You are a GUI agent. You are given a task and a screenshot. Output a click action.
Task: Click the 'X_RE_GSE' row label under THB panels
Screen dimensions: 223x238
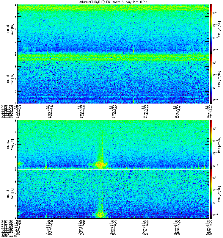[x=7, y=106]
